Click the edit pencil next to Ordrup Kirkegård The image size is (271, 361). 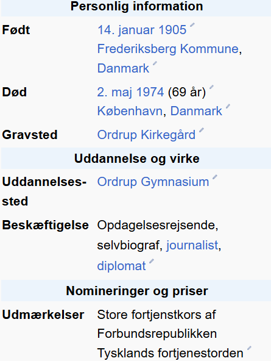[x=202, y=130]
